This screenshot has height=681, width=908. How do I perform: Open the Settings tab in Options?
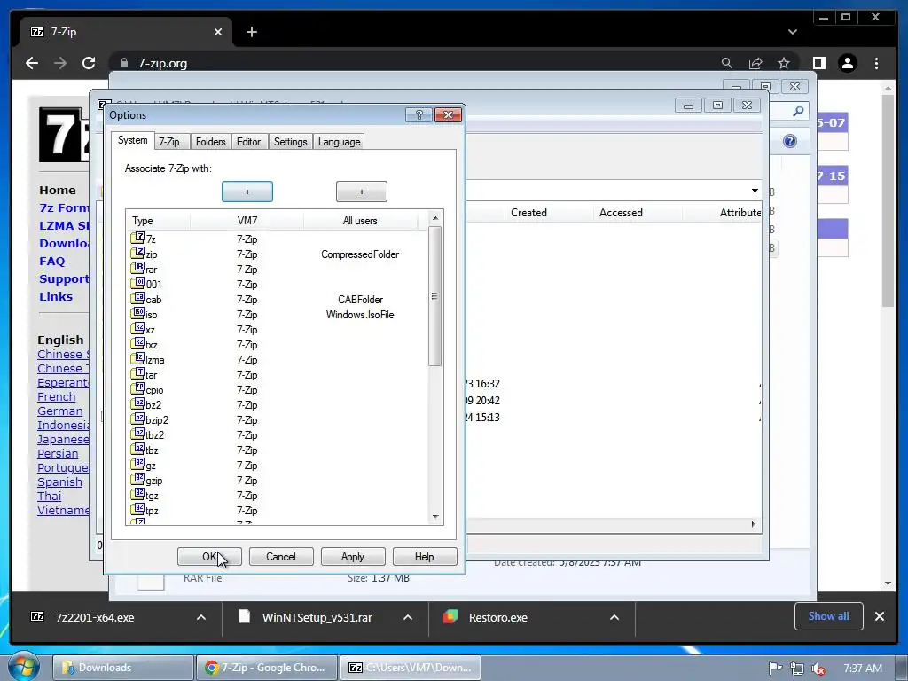tap(290, 142)
